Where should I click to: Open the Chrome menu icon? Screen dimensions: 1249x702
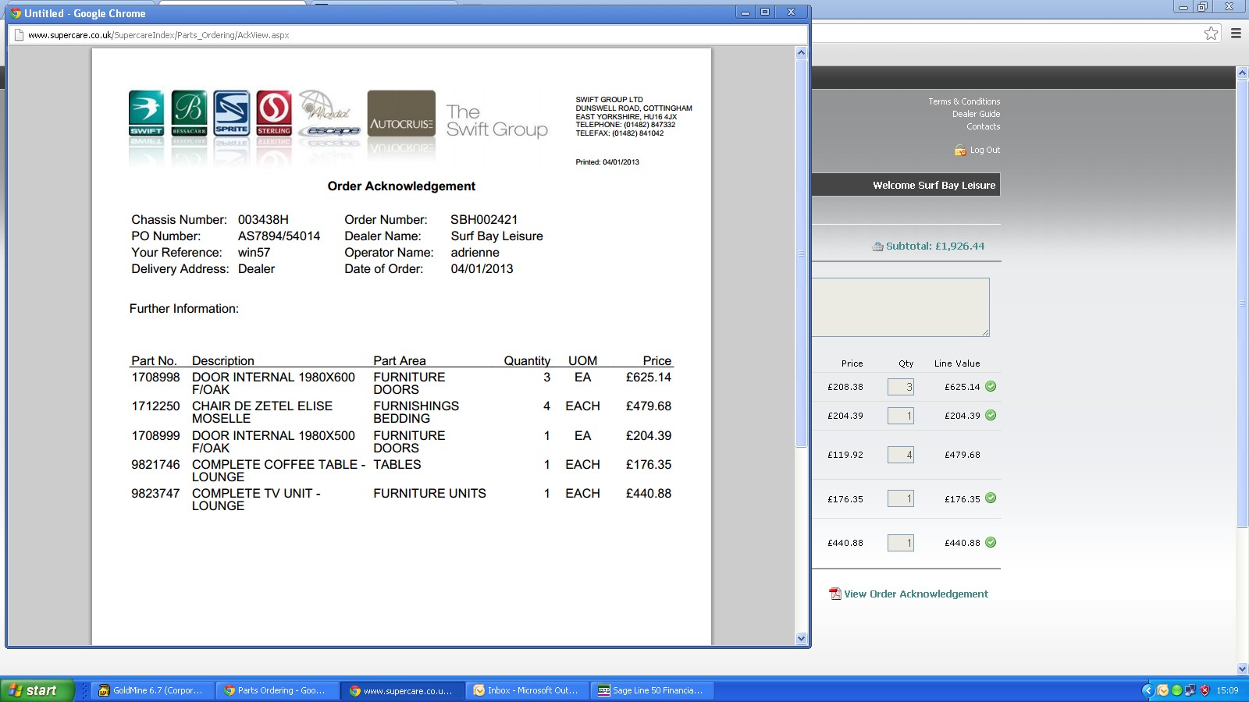pyautogui.click(x=1236, y=33)
